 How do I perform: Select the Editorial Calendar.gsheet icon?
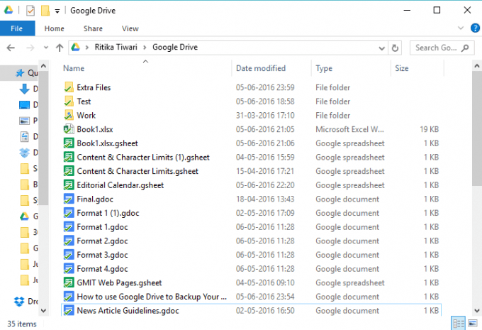click(69, 185)
